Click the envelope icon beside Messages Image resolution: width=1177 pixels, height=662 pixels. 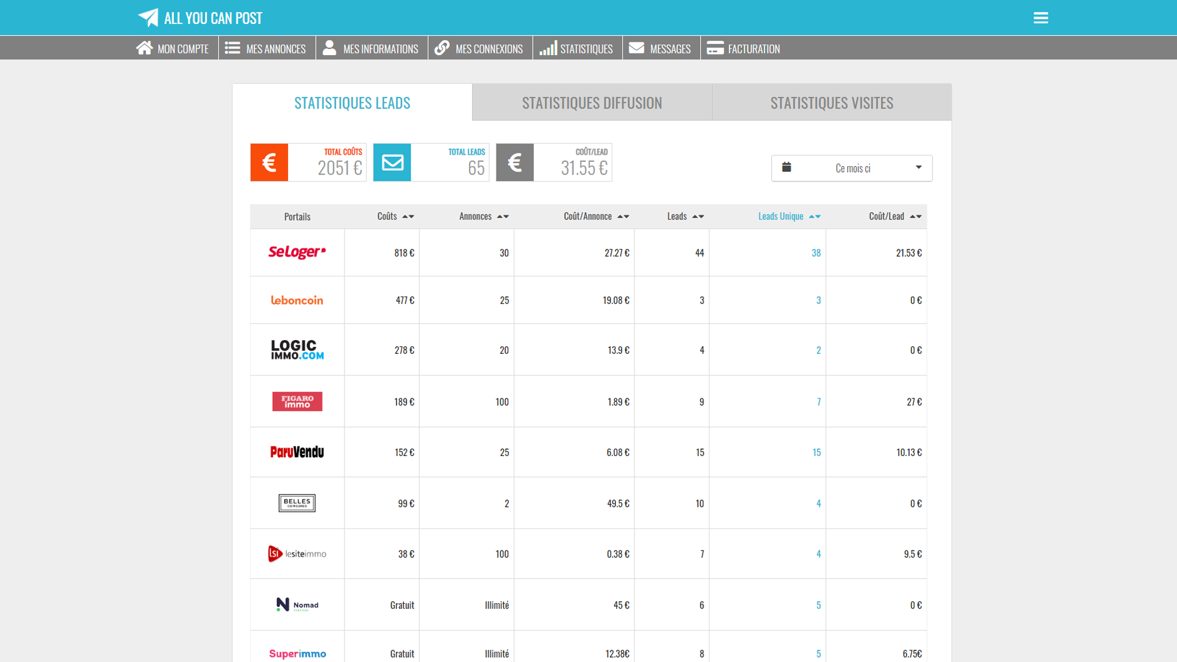[x=636, y=48]
